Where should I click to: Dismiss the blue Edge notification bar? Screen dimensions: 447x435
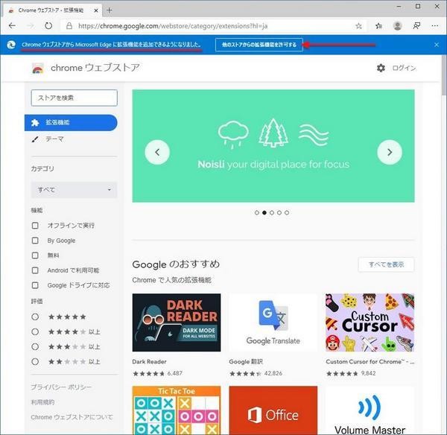(437, 45)
